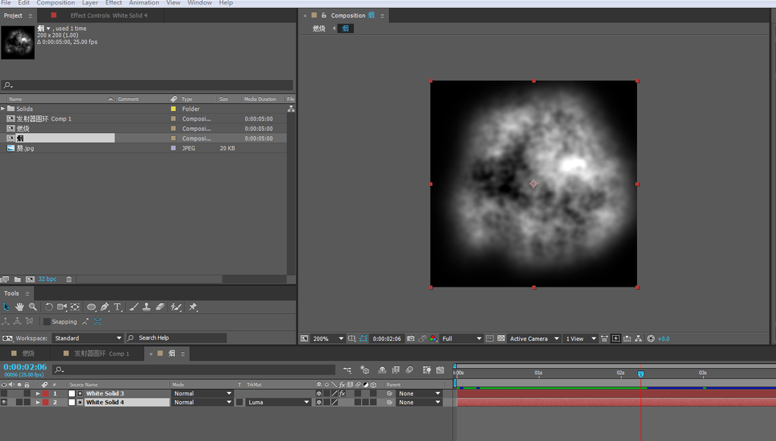The image size is (776, 441).
Task: Toggle Fast Previews button
Action: 616,339
